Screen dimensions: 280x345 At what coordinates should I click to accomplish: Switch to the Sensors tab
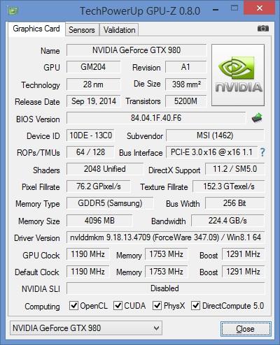click(x=82, y=30)
